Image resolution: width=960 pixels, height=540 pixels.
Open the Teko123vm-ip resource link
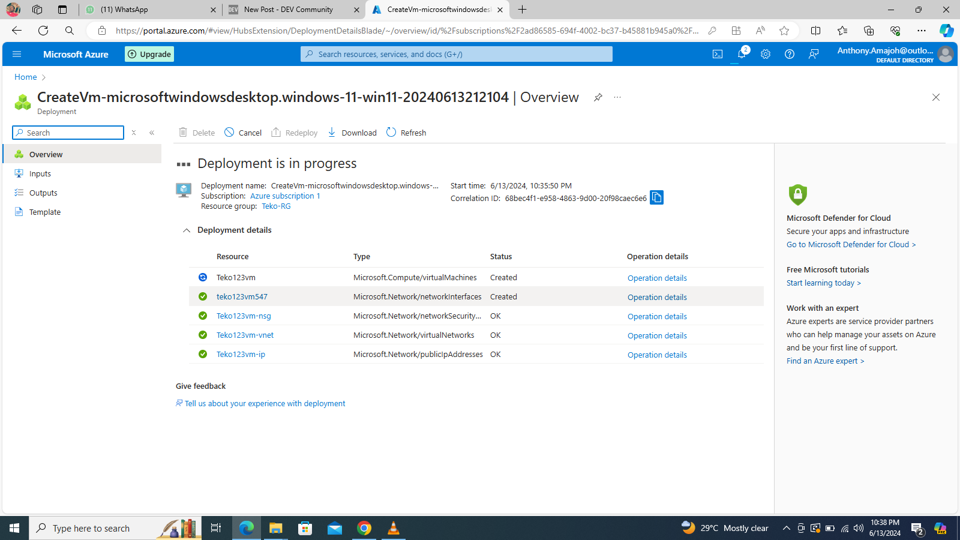[x=241, y=355]
